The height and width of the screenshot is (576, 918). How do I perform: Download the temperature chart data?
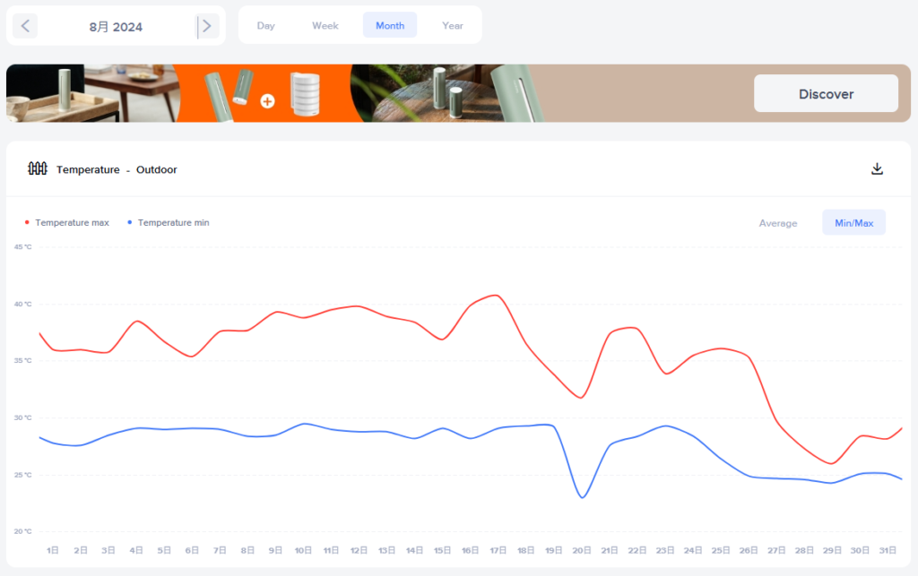tap(877, 169)
